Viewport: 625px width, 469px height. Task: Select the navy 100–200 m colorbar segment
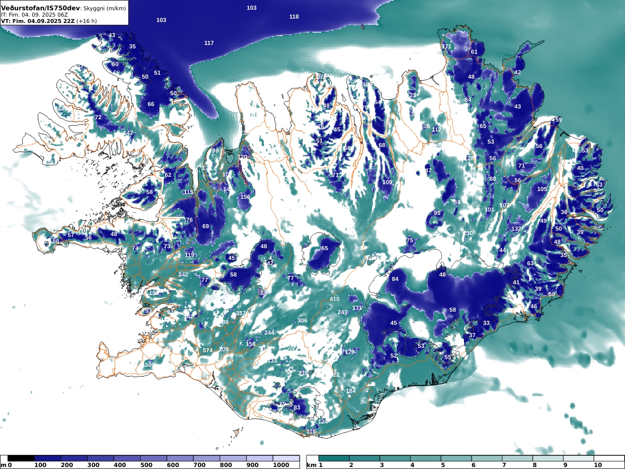click(47, 458)
